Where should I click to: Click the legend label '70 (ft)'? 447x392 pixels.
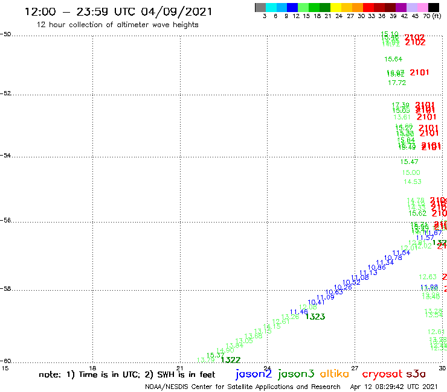pos(432,16)
